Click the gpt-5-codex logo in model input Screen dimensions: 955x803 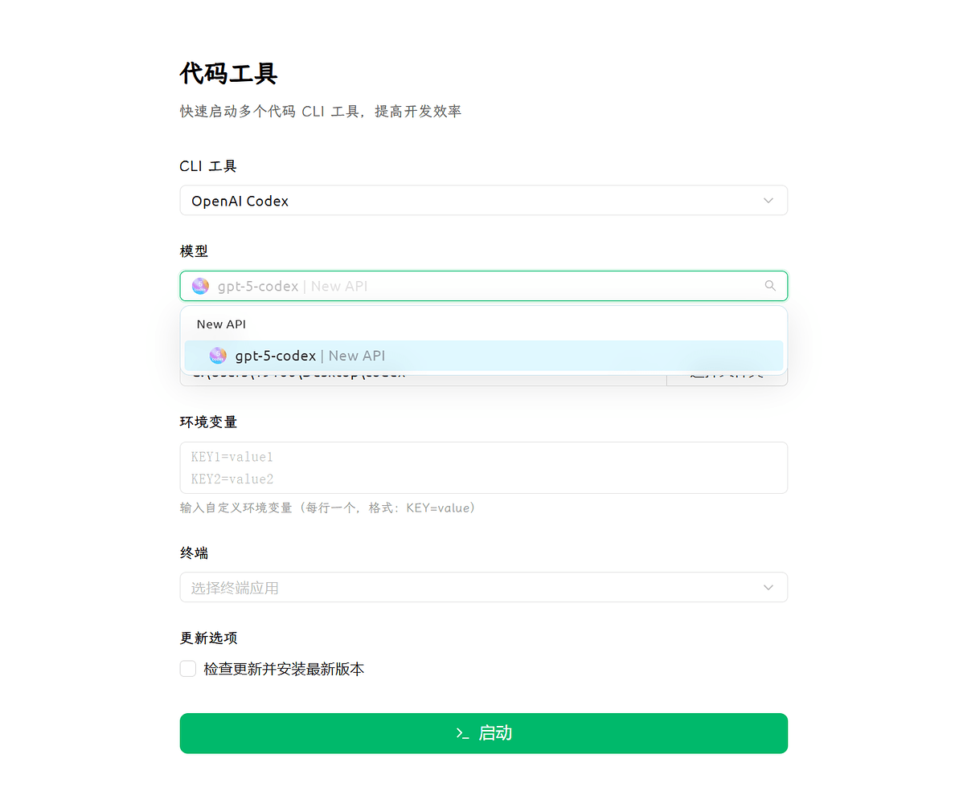200,286
